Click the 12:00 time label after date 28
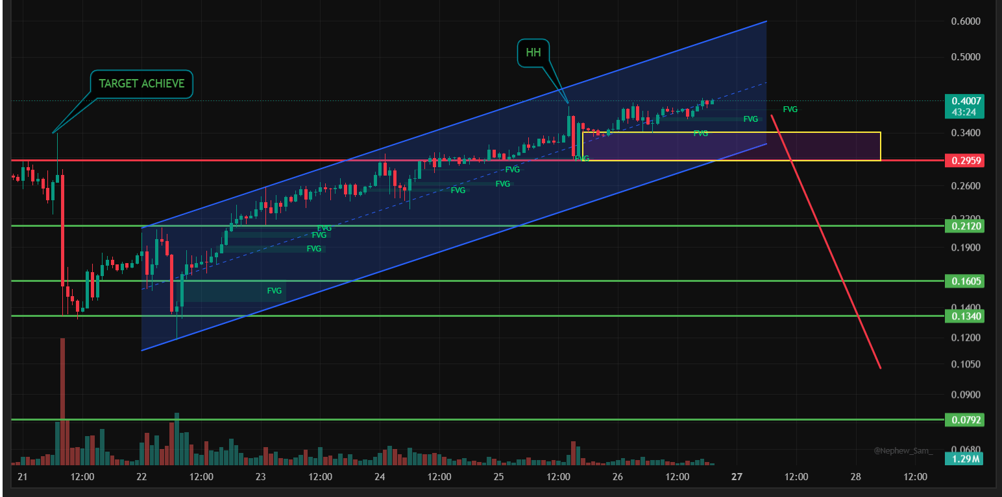Screen dimensions: 1002x497 [x=915, y=478]
